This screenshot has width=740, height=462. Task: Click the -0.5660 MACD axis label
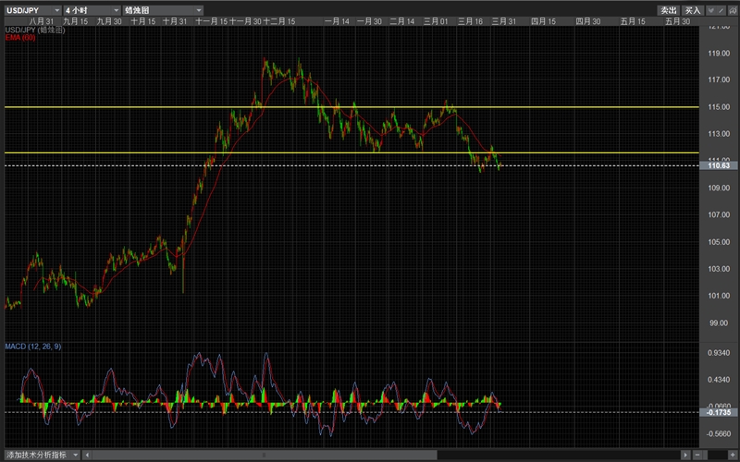tap(719, 433)
